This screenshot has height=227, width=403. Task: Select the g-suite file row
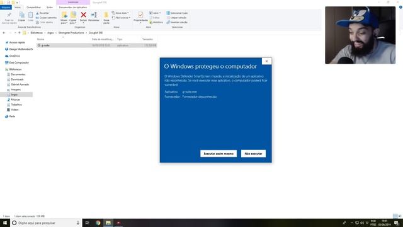click(x=96, y=45)
